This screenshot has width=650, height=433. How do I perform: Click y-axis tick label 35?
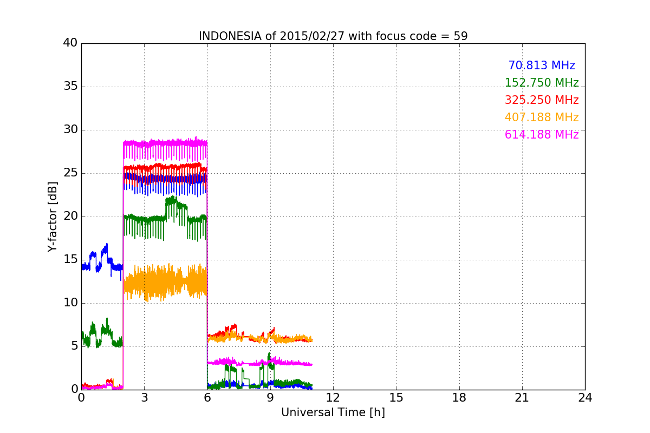pyautogui.click(x=70, y=87)
